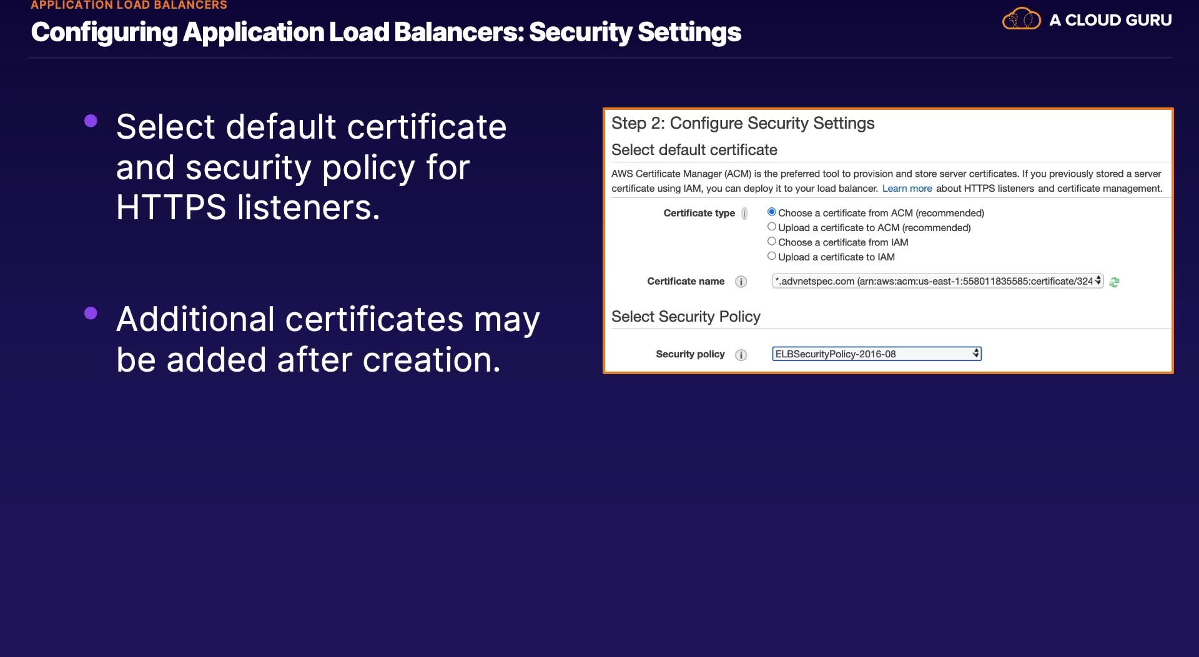Image resolution: width=1199 pixels, height=657 pixels.
Task: Pick the 'Upload a certificate to IAM' radio
Action: [772, 256]
